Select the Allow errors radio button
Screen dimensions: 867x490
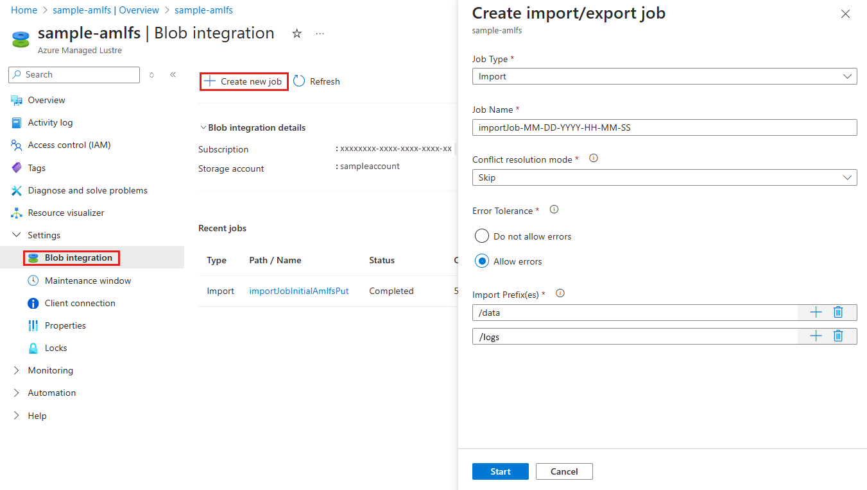coord(482,261)
